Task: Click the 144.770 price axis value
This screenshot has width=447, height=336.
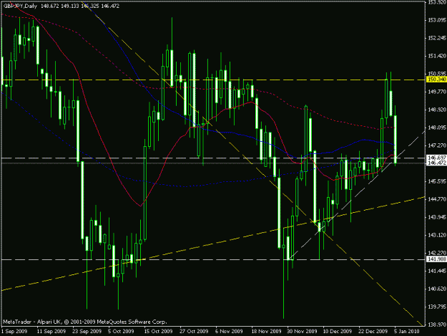Action: pos(437,199)
